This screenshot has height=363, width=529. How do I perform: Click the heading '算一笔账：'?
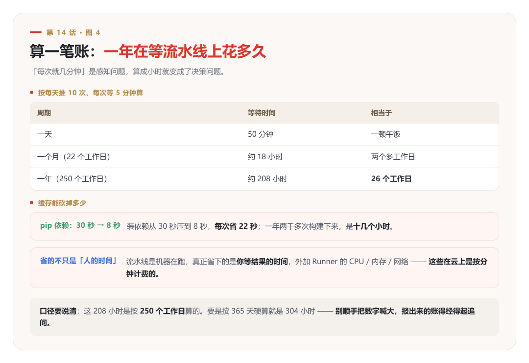(x=63, y=51)
